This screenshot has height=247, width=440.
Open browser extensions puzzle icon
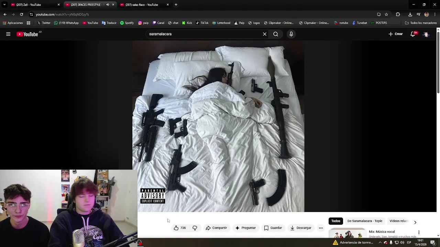coord(398,14)
